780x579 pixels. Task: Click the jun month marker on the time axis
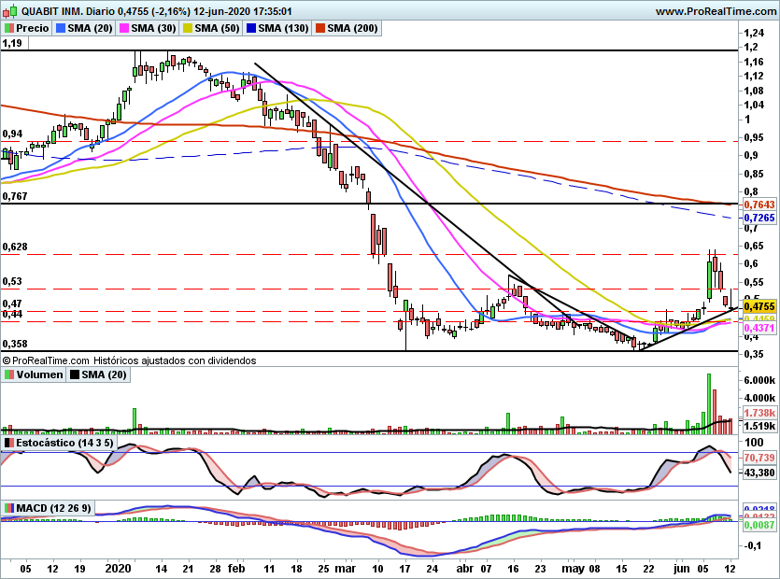coord(682,569)
